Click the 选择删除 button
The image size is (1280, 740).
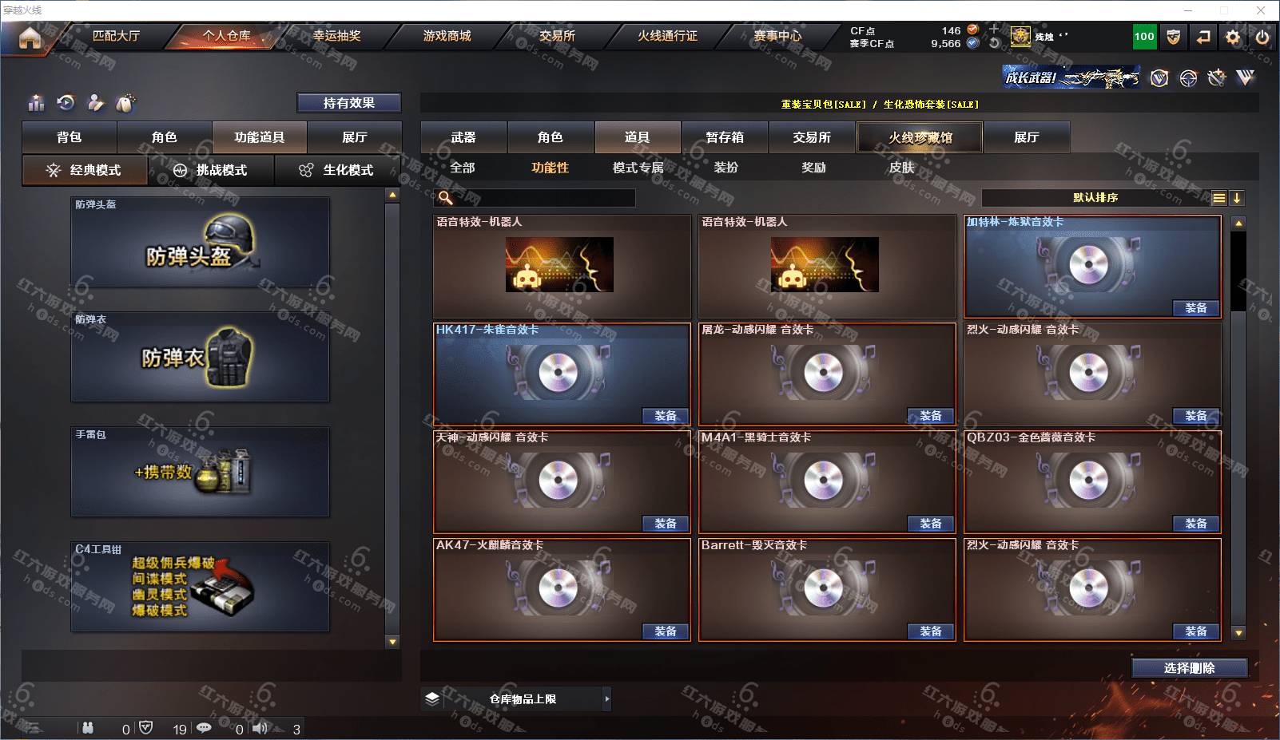1189,668
